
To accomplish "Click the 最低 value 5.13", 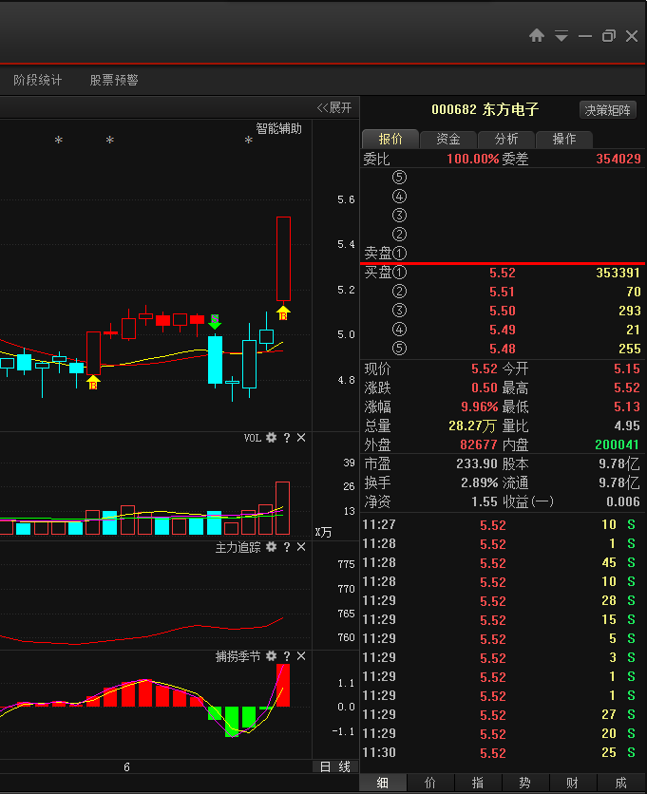I will pos(627,407).
